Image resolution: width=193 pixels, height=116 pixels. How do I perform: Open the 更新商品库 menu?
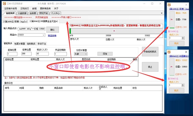tap(45, 8)
